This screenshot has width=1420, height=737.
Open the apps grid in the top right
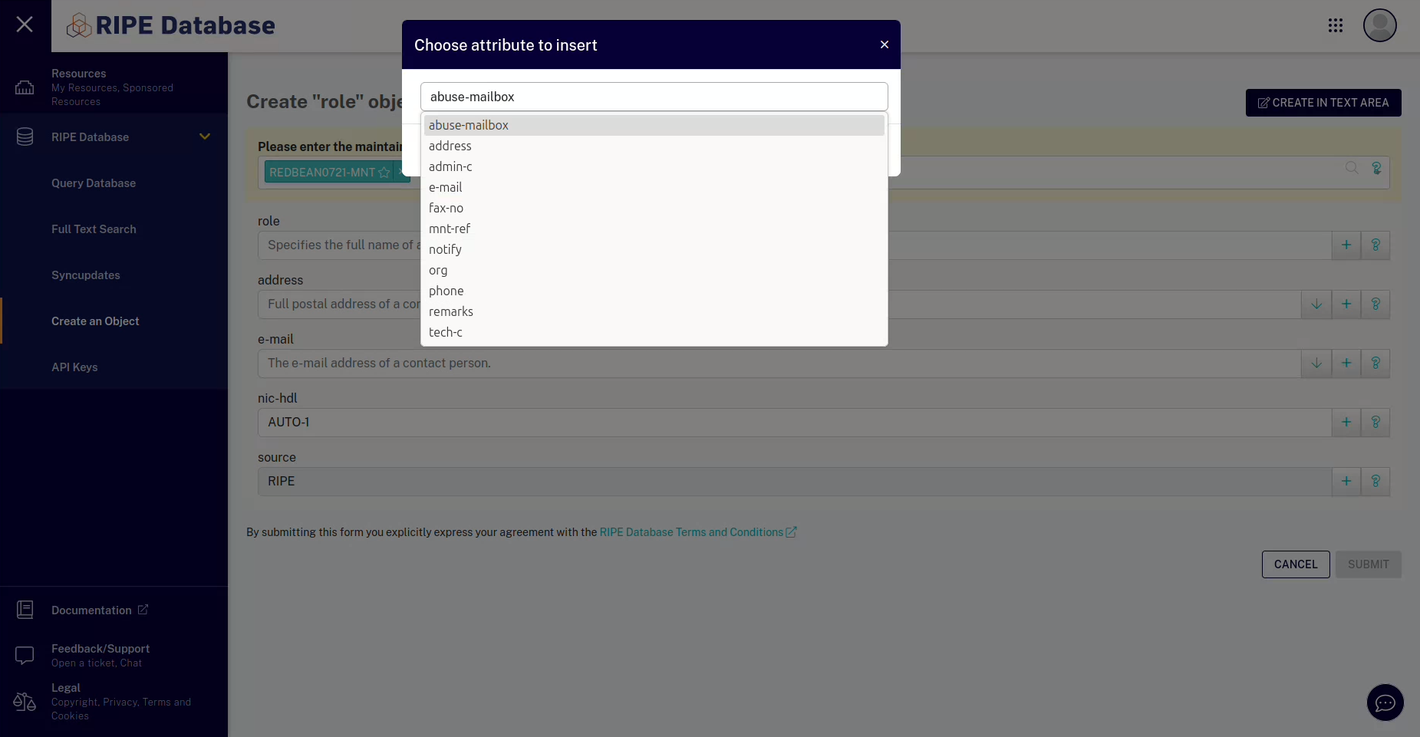[x=1336, y=25]
